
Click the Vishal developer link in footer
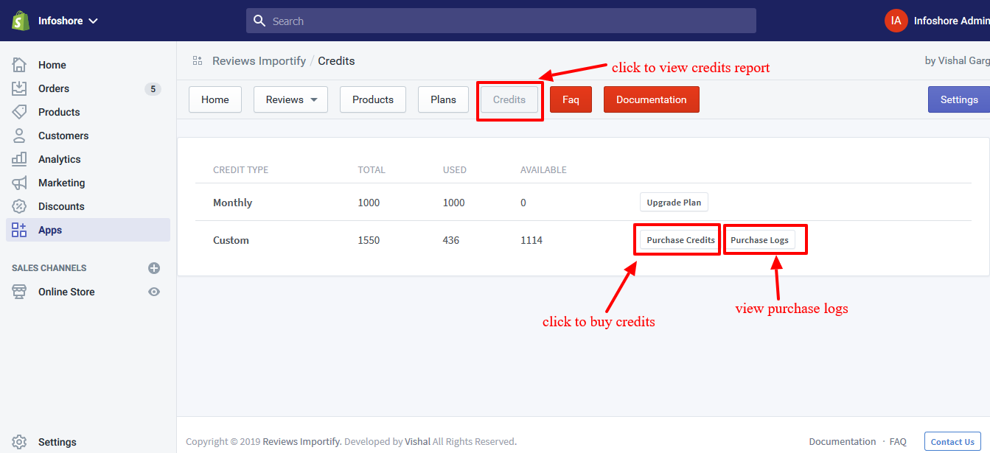coord(418,442)
